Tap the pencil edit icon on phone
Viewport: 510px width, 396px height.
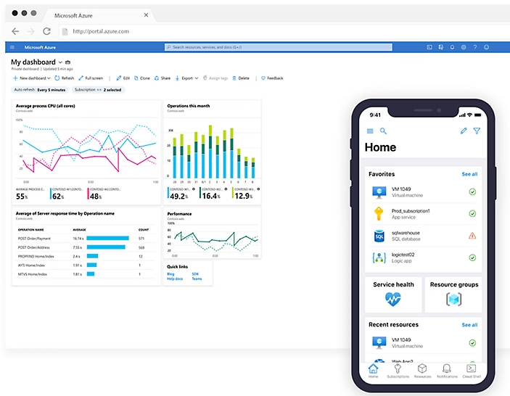464,131
